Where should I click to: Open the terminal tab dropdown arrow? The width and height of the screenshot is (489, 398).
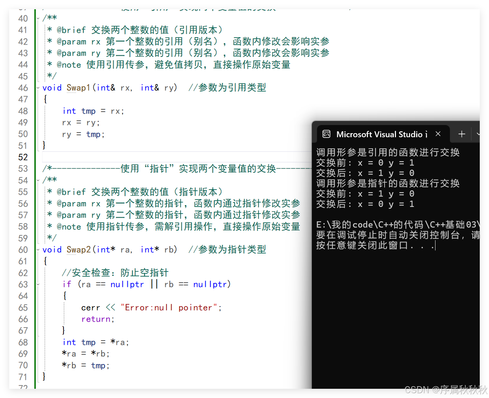coord(478,134)
